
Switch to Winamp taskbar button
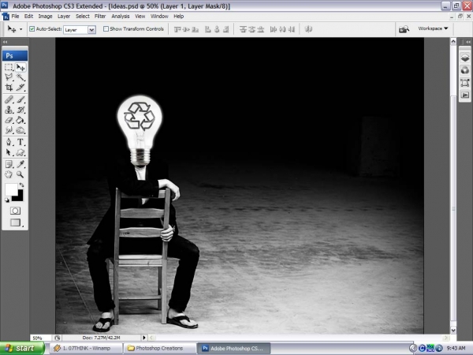86,348
